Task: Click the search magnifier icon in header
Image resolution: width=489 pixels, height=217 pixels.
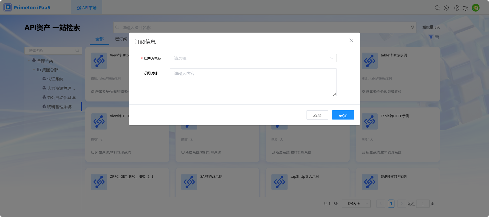Action: coord(437,8)
